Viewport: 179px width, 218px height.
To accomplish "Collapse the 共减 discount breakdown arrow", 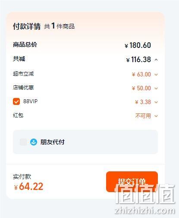I will tap(156, 60).
